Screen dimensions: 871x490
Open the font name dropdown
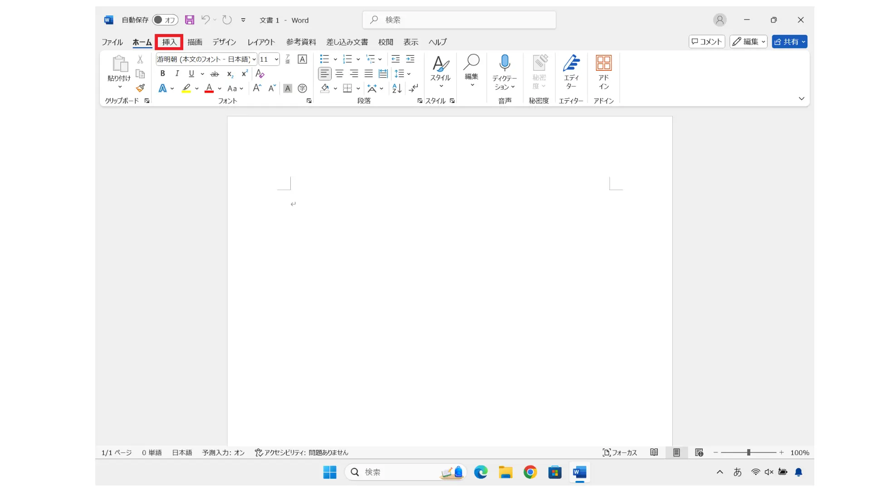pyautogui.click(x=254, y=59)
